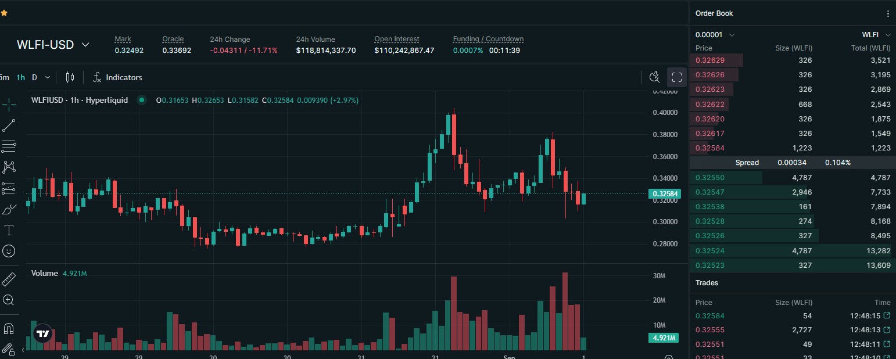
Task: Open explorer link for 12:48:15 trade
Action: (x=887, y=316)
